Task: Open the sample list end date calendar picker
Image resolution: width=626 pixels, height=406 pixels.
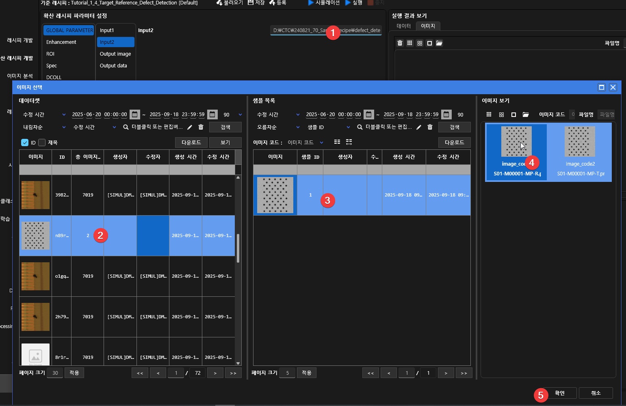Action: [x=446, y=114]
